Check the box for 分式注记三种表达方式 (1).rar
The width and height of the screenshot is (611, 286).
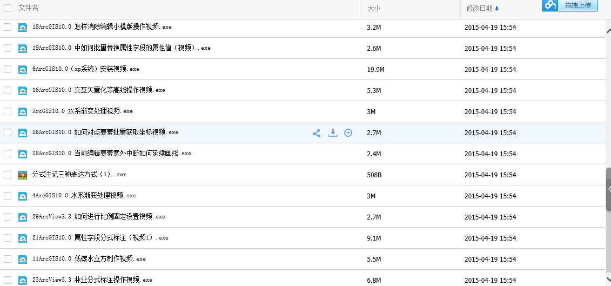pos(8,175)
